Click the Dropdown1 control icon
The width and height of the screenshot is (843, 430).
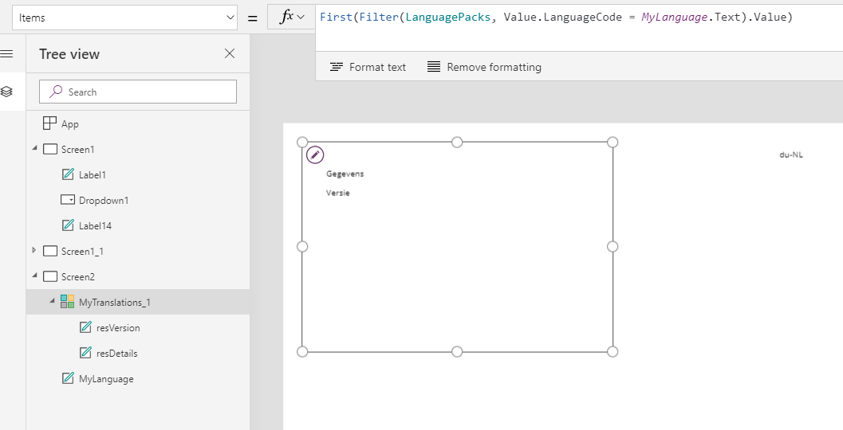click(68, 200)
